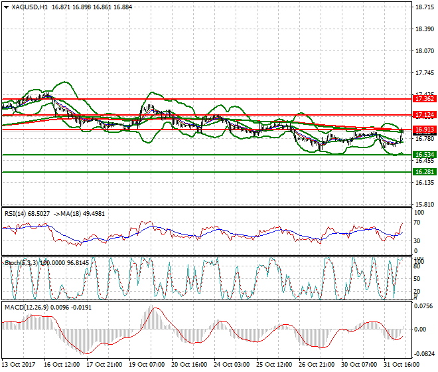Image resolution: width=438 pixels, height=372 pixels.
Task: Click the 18.070 price scale value
Action: click(x=425, y=51)
